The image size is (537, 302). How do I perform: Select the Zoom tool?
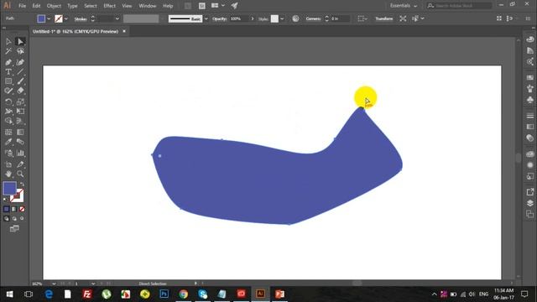pos(20,174)
